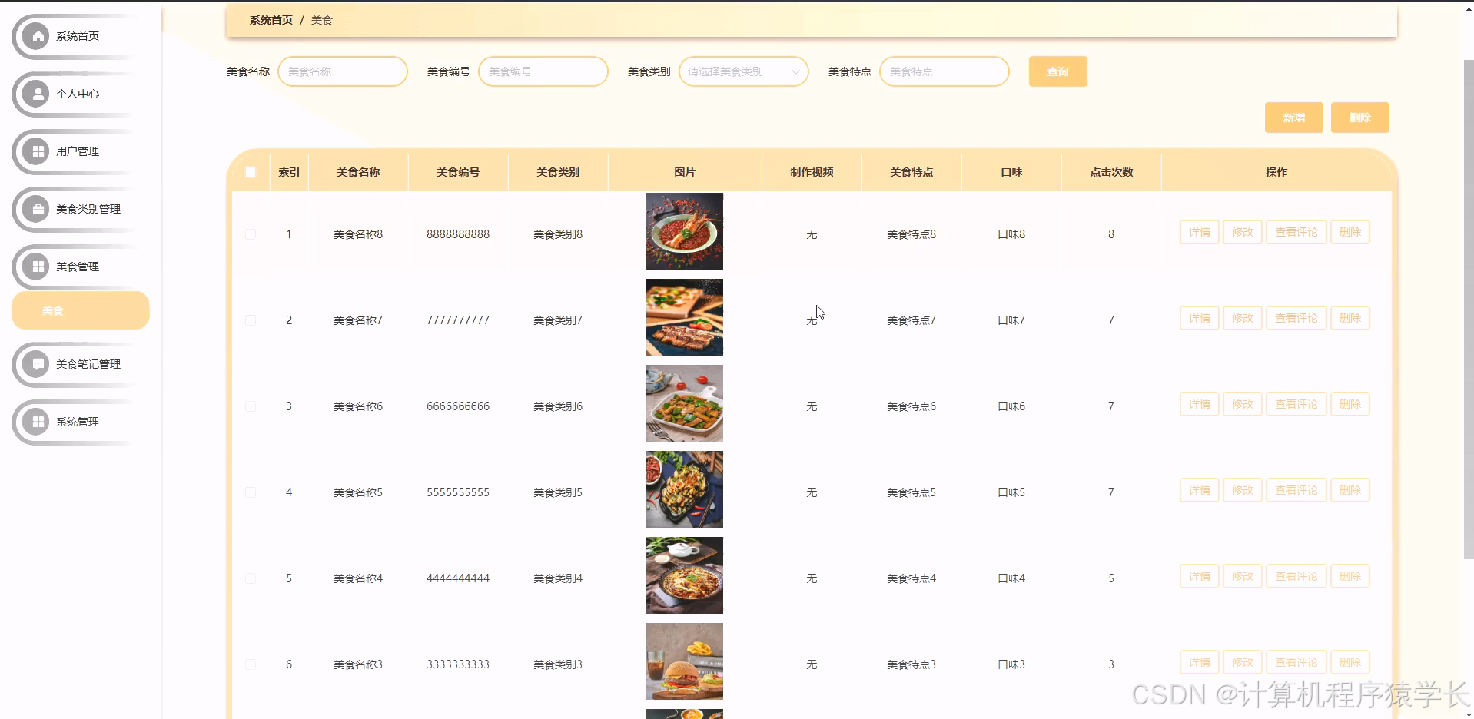Image resolution: width=1474 pixels, height=719 pixels.
Task: Select the checkbox beside 美食名称5
Action: [250, 492]
